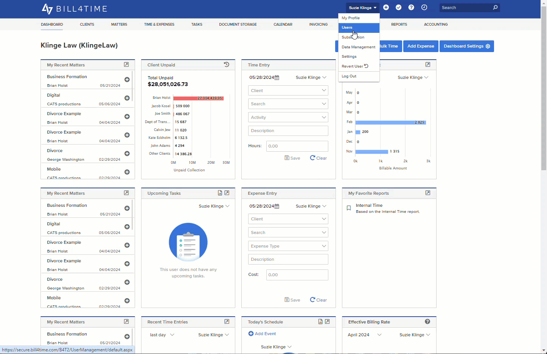Click the magnifier icon in the search box
The image size is (547, 354).
[495, 8]
